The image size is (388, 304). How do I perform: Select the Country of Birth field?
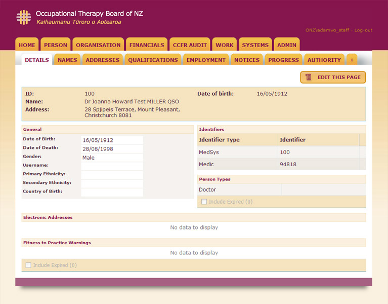pos(112,192)
